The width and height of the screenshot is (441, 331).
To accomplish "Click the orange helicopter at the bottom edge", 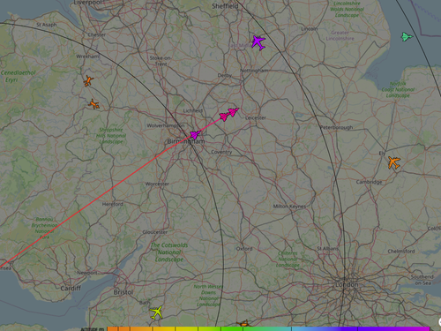I will (244, 324).
